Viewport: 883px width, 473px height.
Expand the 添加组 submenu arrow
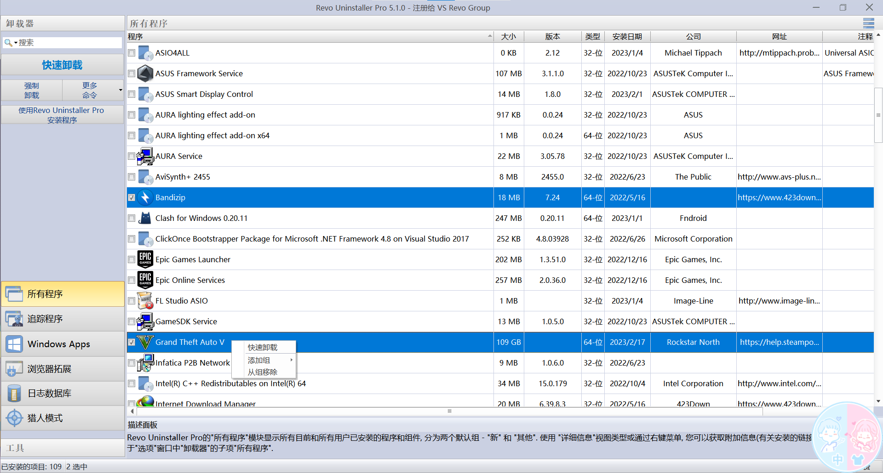click(292, 360)
